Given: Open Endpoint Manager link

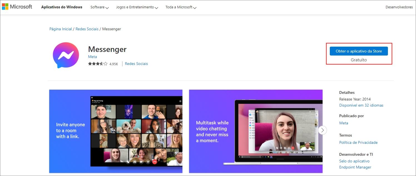Looking at the screenshot, I should (x=355, y=167).
